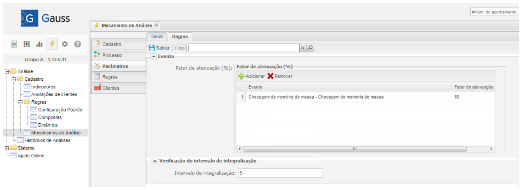Open the colored grid icon in left toolbar

[x=27, y=44]
